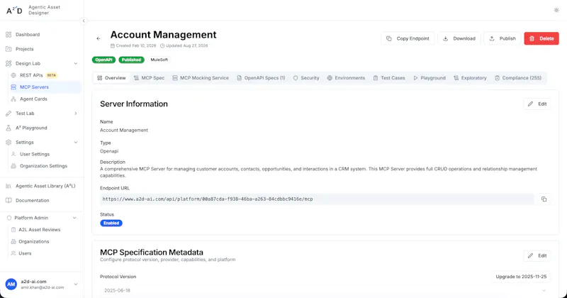The height and width of the screenshot is (298, 567).
Task: Open the OpenAPI Specs (1) tab
Action: [x=261, y=78]
